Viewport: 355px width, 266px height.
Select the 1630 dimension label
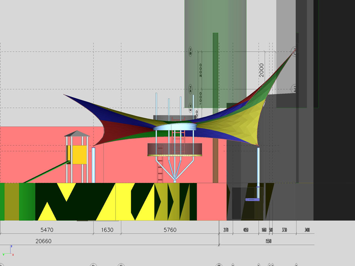(x=107, y=230)
